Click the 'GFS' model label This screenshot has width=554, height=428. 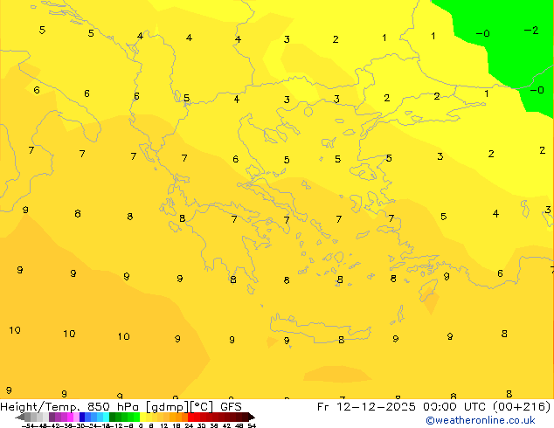pyautogui.click(x=231, y=406)
